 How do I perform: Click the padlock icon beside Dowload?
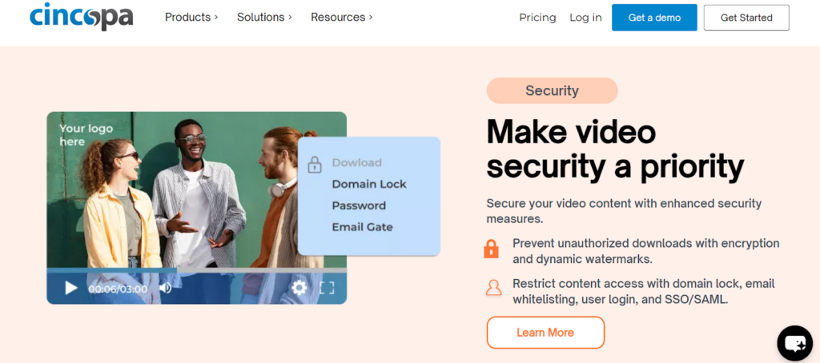pos(315,165)
